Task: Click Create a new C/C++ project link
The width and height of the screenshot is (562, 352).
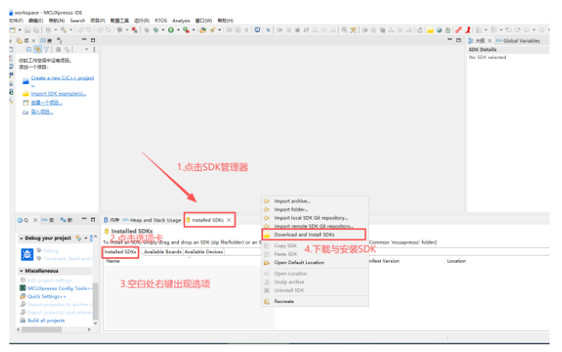Action: 62,78
